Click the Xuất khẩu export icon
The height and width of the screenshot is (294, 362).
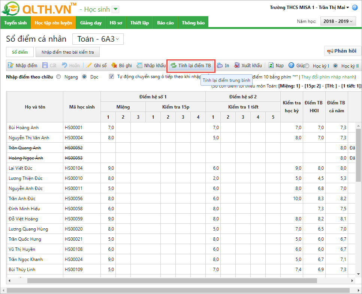[237, 65]
